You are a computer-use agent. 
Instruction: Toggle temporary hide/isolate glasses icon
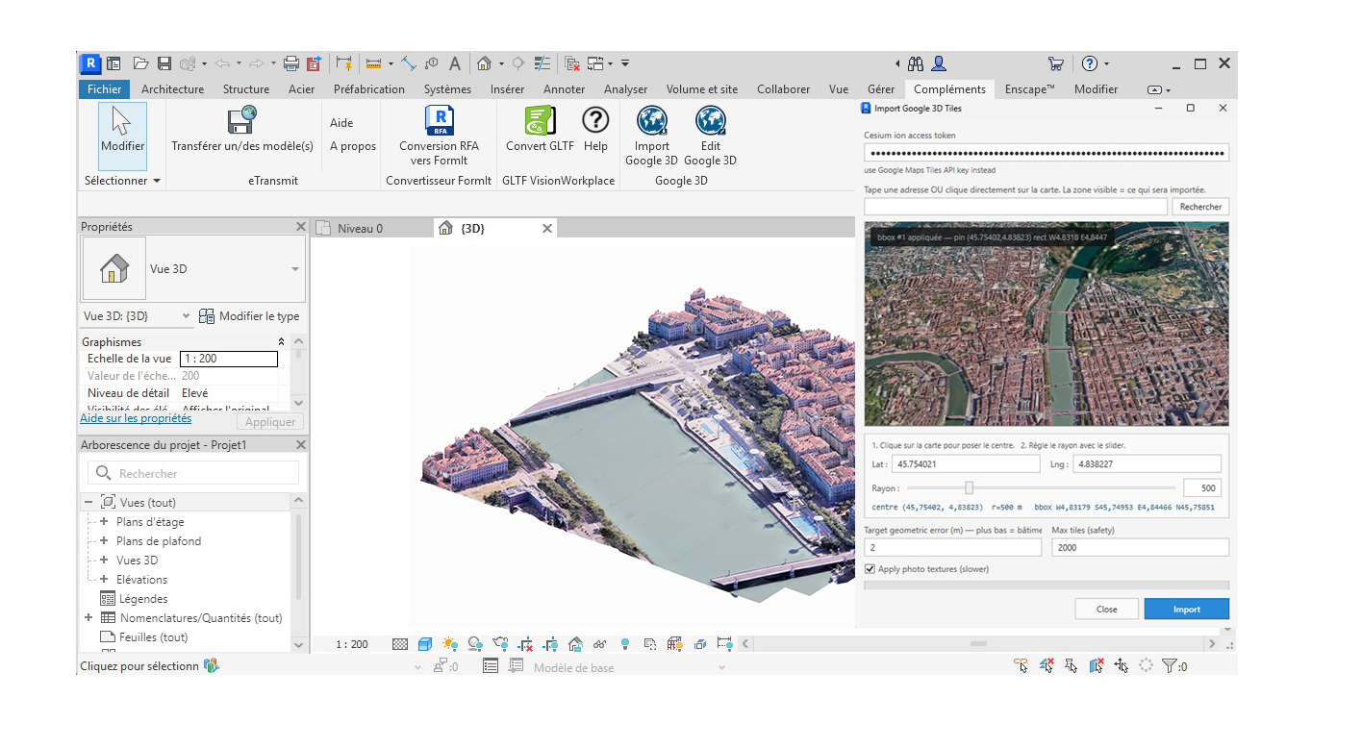(600, 644)
